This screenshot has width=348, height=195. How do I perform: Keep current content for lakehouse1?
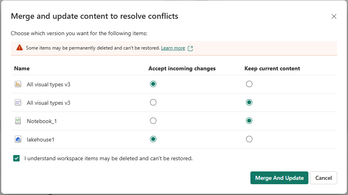point(249,139)
